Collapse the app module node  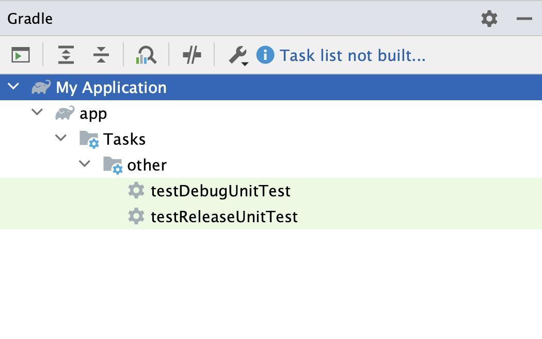[x=37, y=112]
